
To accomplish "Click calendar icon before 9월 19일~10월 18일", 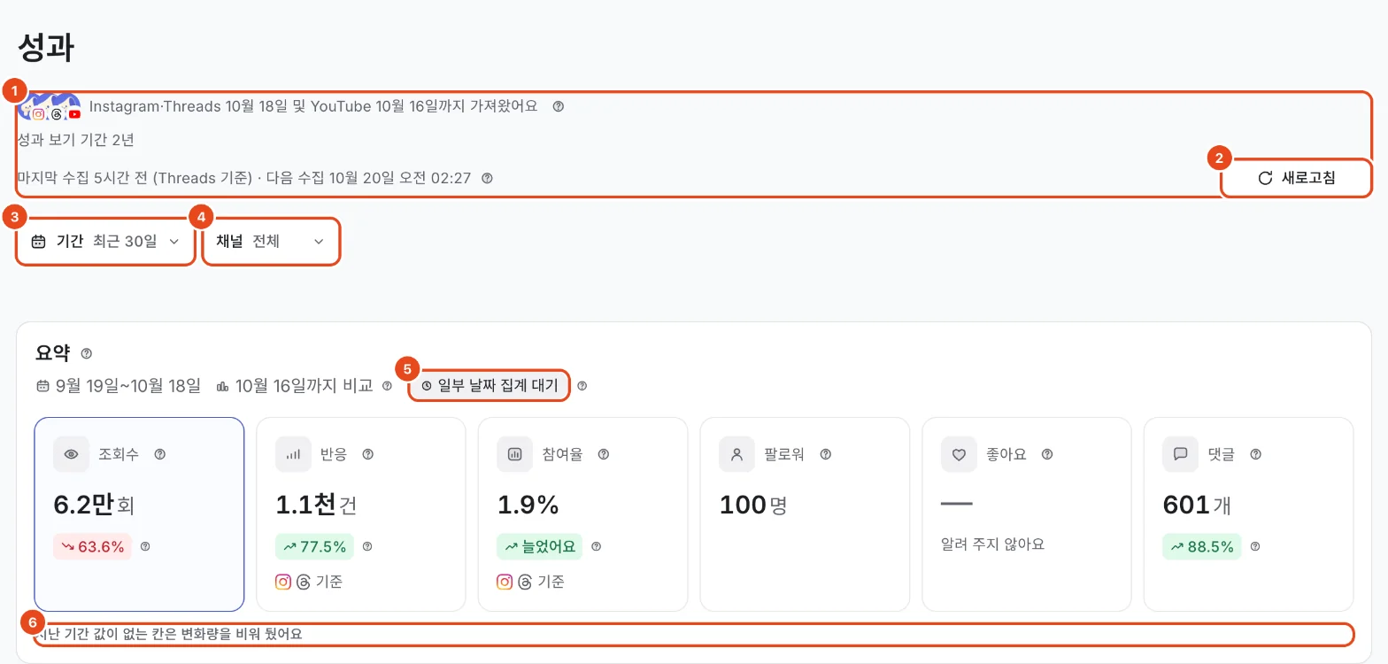I will (x=42, y=386).
